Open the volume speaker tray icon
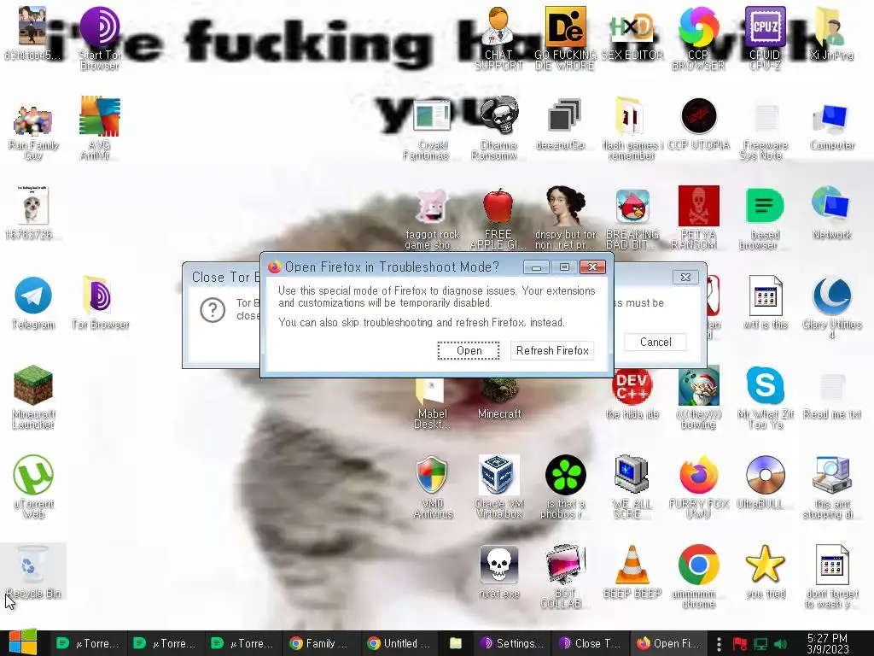The image size is (874, 656). click(781, 644)
